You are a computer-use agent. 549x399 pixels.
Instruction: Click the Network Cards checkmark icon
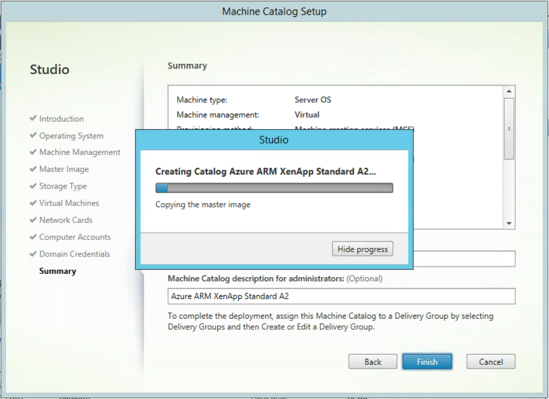(x=33, y=220)
